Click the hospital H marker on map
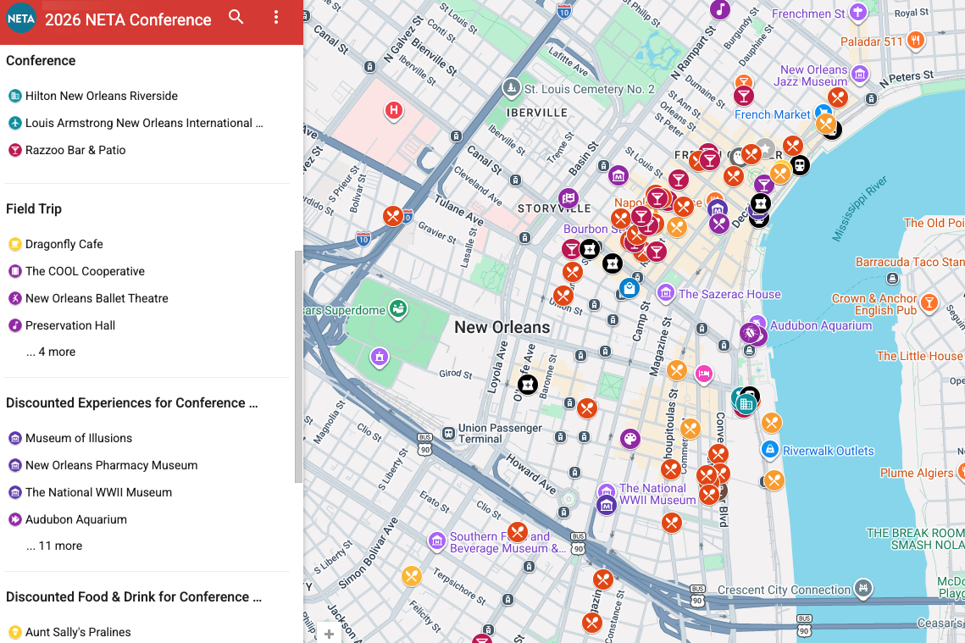The height and width of the screenshot is (643, 965). pos(394,111)
